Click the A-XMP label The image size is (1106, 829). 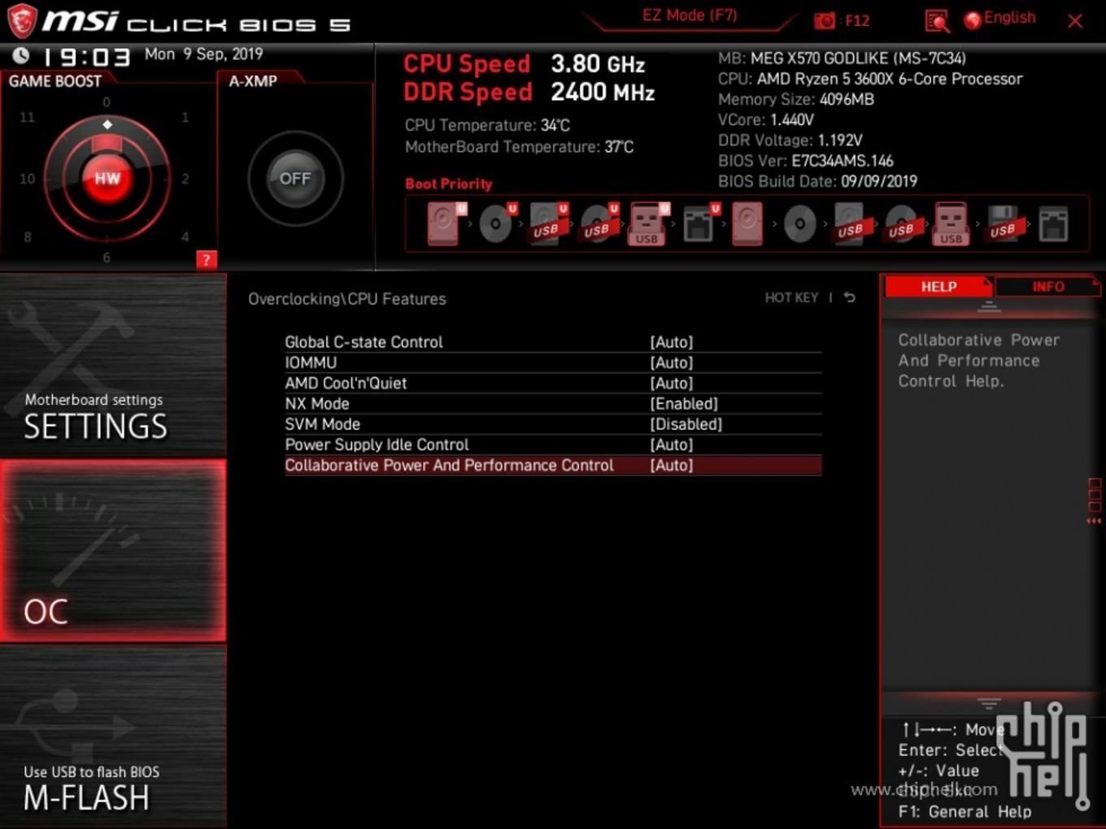253,81
